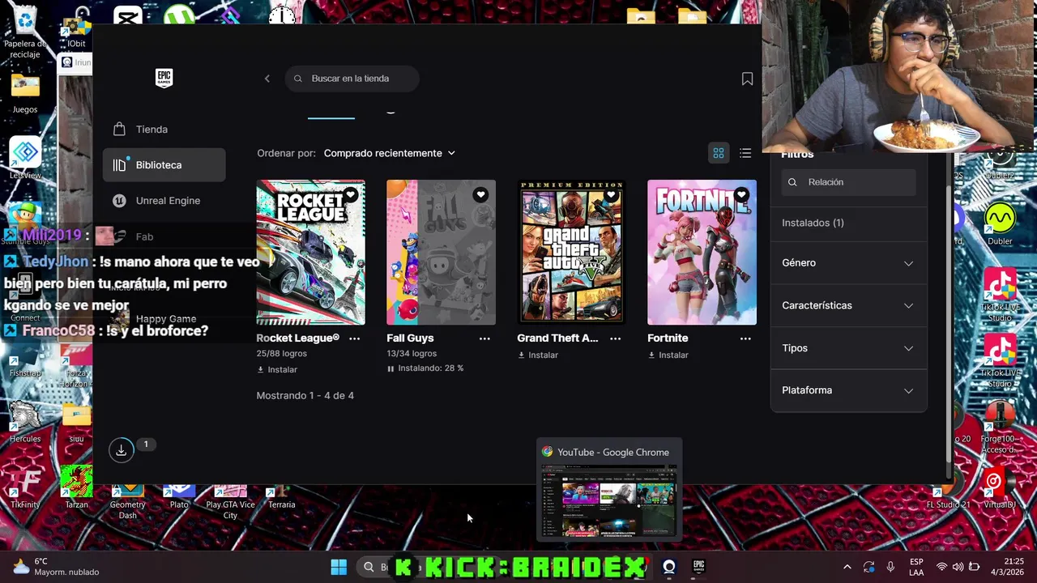Click the Rocket League title

pyautogui.click(x=298, y=338)
